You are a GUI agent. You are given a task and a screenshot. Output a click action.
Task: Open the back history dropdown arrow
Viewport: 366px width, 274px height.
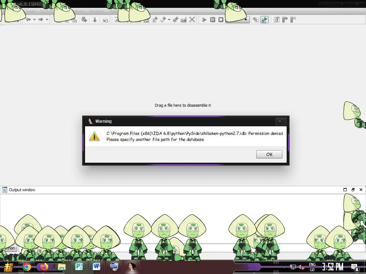click(34, 20)
